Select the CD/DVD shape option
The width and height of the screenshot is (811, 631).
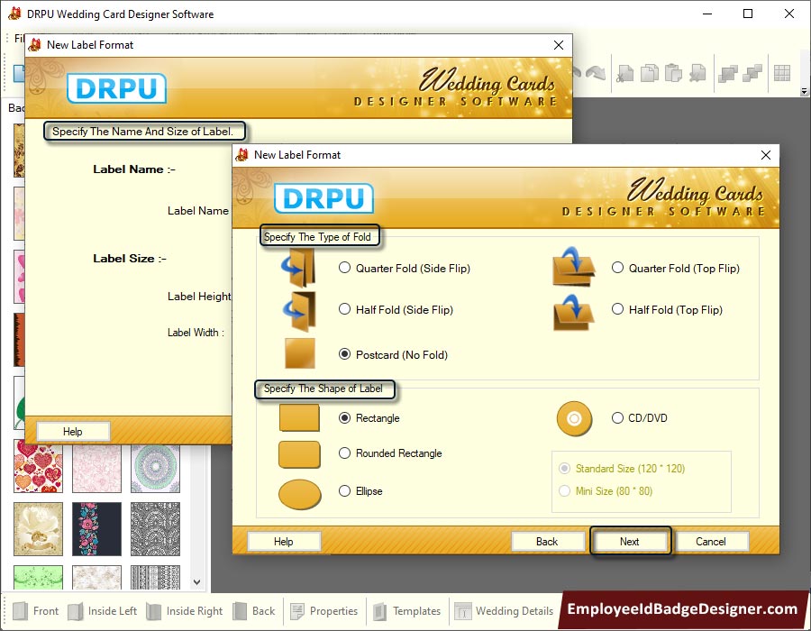tap(617, 418)
